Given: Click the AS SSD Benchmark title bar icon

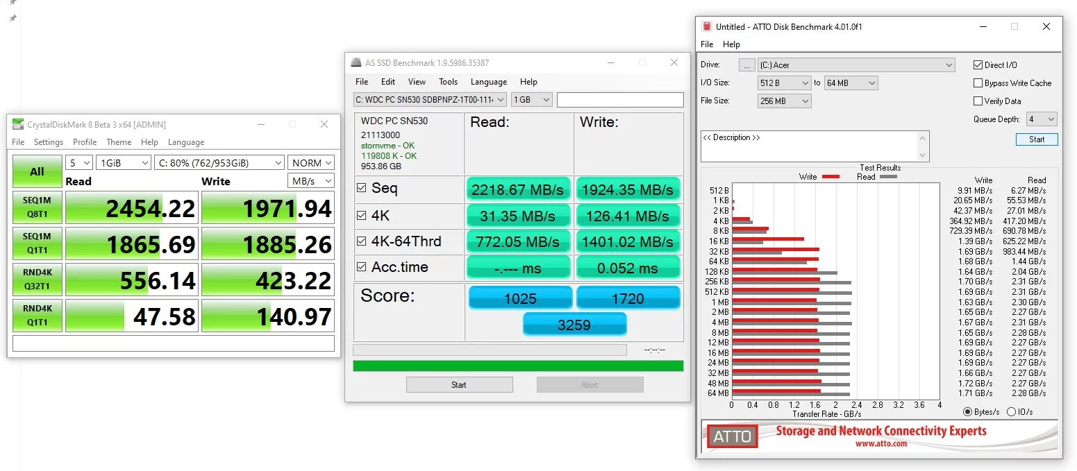Looking at the screenshot, I should pos(356,62).
